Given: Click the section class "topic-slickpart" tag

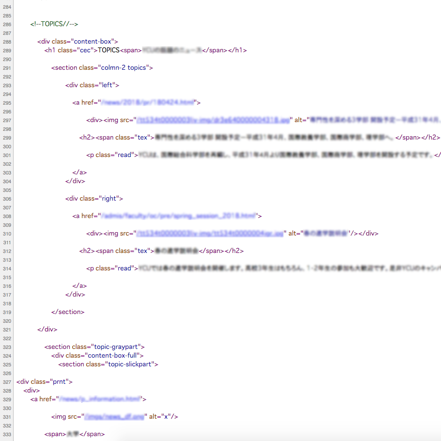Looking at the screenshot, I should tap(108, 364).
